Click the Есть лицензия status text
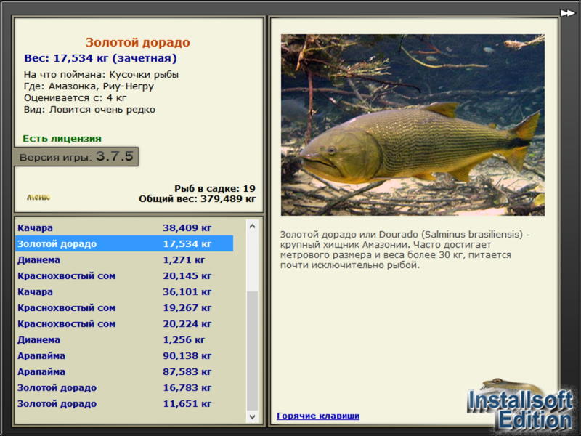The height and width of the screenshot is (436, 581). (62, 138)
